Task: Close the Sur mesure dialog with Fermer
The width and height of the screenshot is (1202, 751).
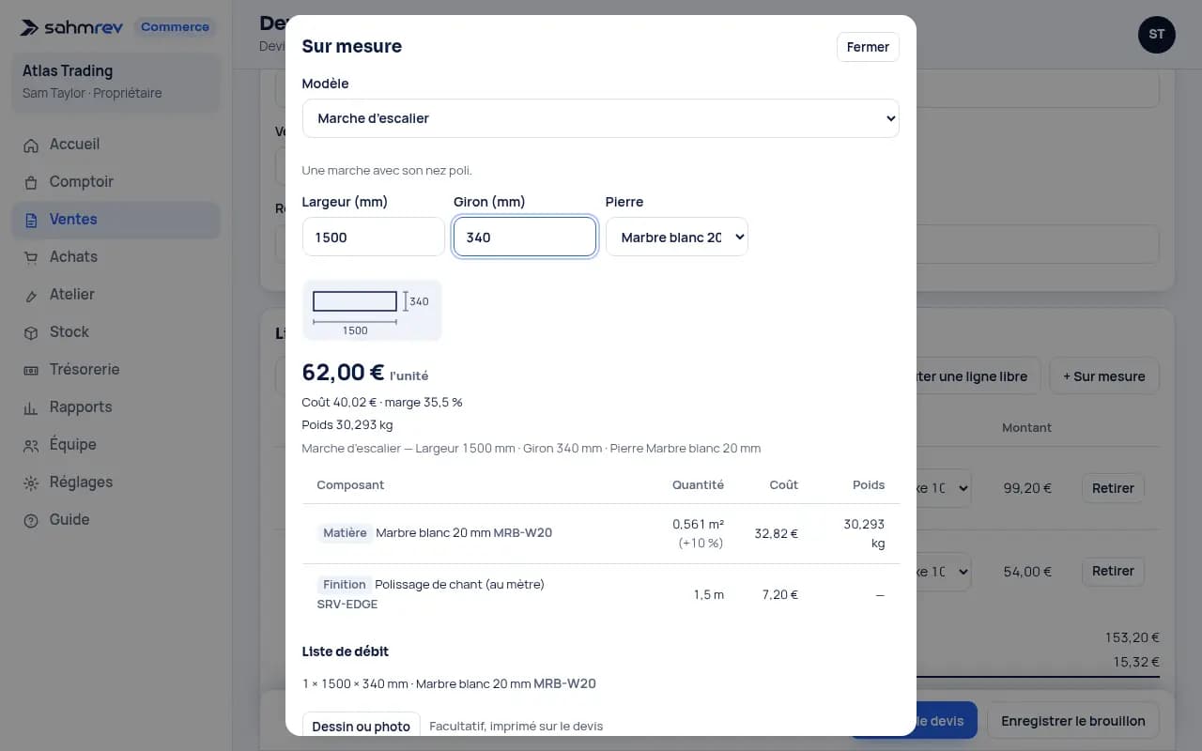Action: [868, 47]
